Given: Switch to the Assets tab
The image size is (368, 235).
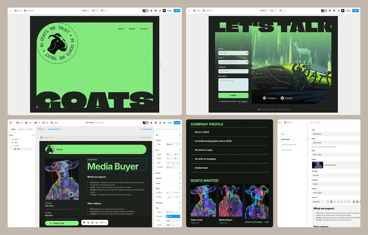Looking at the screenshot, I should (x=30, y=129).
